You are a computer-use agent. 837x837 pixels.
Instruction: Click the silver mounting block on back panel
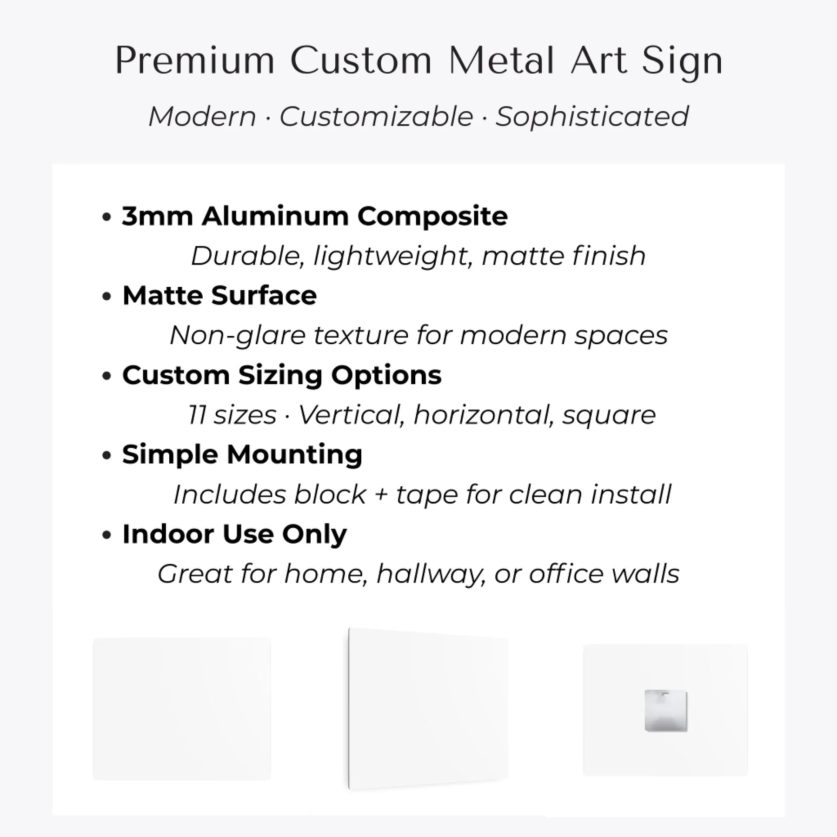[x=666, y=711]
